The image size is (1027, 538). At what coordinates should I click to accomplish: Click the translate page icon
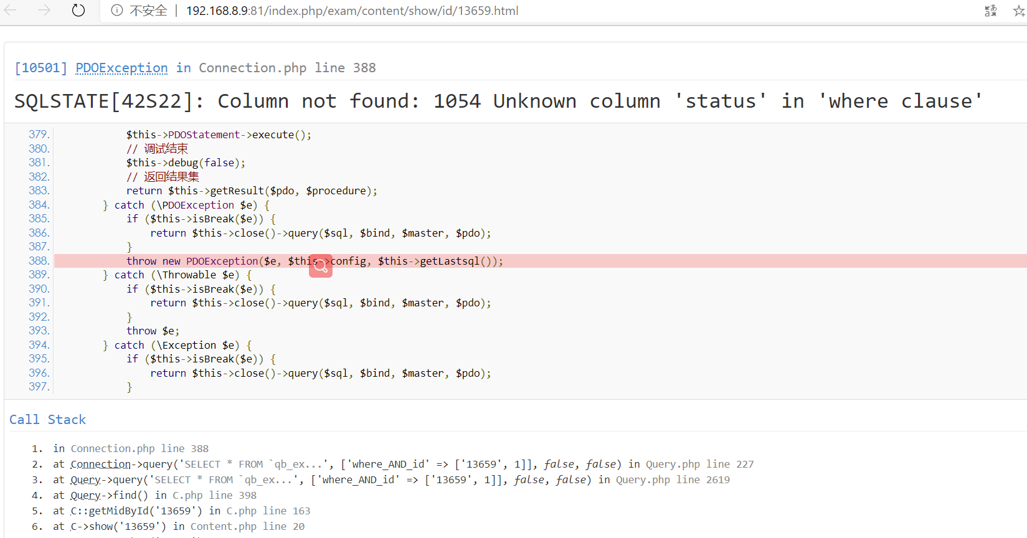(x=990, y=11)
